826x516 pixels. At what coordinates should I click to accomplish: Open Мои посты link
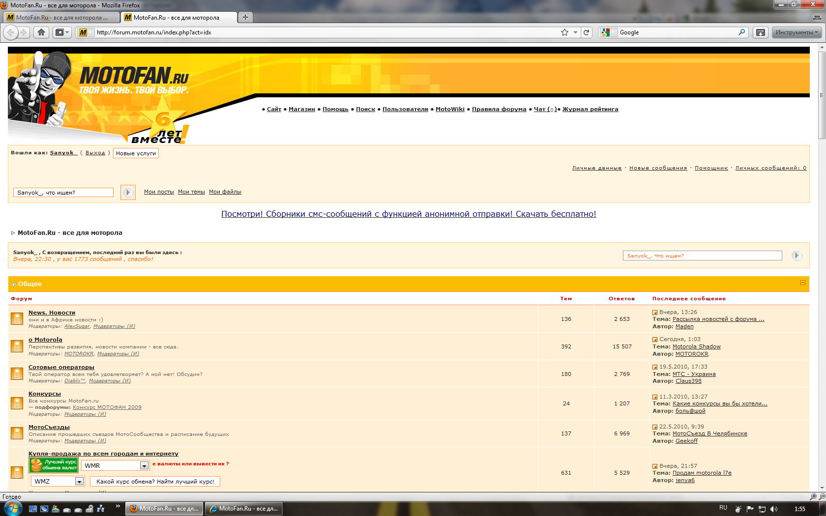[159, 192]
